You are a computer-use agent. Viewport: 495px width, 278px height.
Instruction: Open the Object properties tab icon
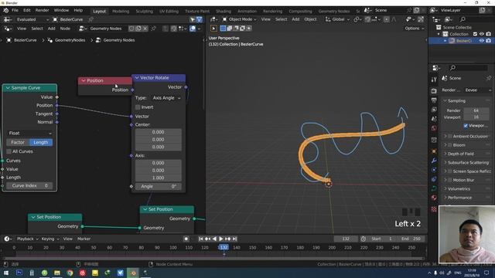tap(434, 151)
